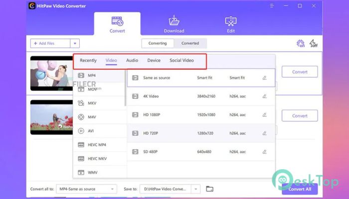The image size is (349, 199).
Task: Select the Video format tab
Action: coord(111,60)
